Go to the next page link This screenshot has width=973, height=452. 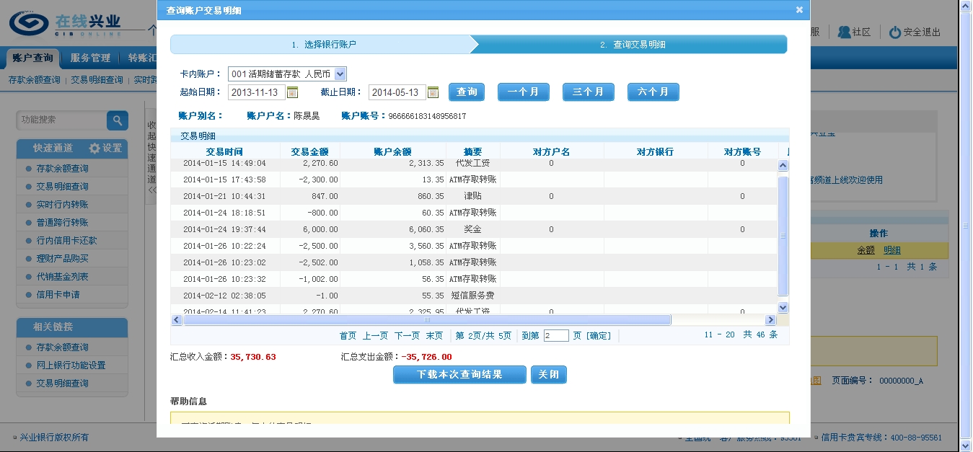tap(407, 336)
